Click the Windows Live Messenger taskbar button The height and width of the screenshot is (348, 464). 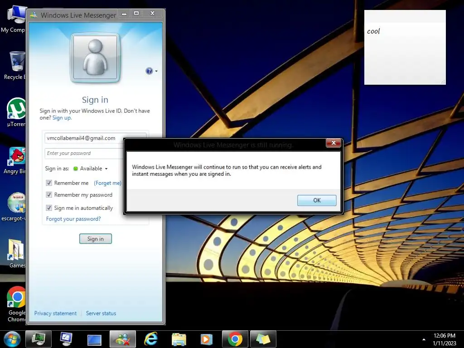(x=123, y=339)
